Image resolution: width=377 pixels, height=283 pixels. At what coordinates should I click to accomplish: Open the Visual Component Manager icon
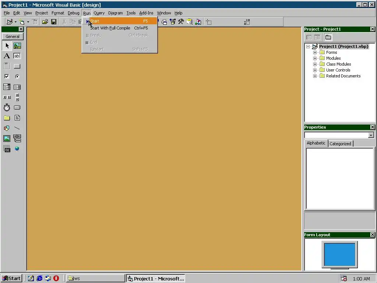point(198,22)
